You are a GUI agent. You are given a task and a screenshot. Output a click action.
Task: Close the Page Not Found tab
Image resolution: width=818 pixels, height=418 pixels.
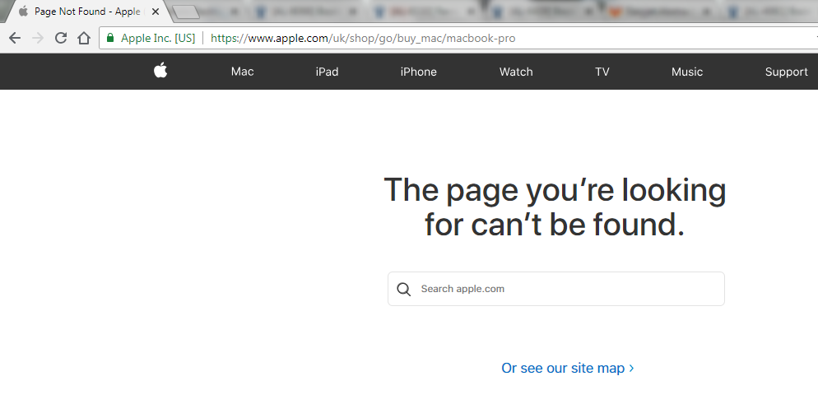click(x=155, y=12)
